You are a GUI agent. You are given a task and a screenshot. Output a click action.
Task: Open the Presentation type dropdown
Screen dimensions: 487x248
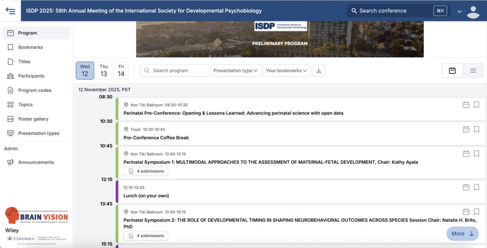point(236,70)
